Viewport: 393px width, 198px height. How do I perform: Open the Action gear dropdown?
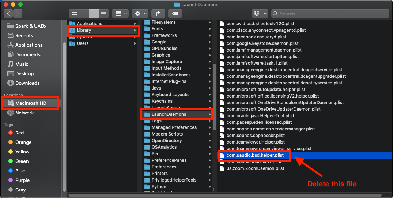pyautogui.click(x=141, y=14)
